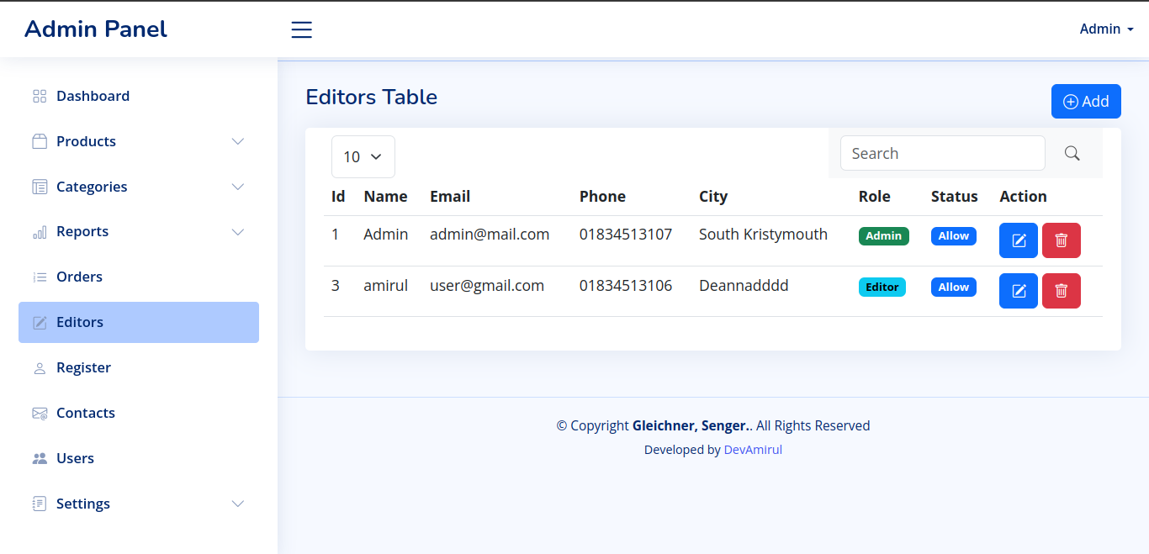Viewport: 1149px width, 554px height.
Task: Click delete trash icon for Admin row
Action: (1061, 240)
